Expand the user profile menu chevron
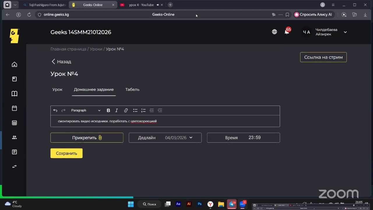The height and width of the screenshot is (210, 373). pyautogui.click(x=345, y=32)
